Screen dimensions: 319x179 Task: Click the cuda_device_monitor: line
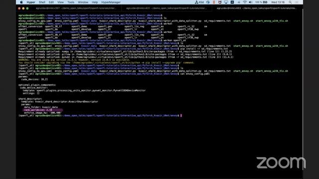point(34,88)
